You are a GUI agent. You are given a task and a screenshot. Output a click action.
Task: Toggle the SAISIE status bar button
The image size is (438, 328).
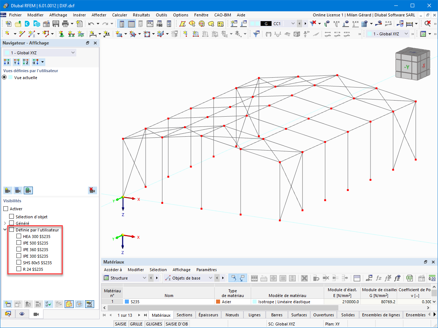click(121, 324)
